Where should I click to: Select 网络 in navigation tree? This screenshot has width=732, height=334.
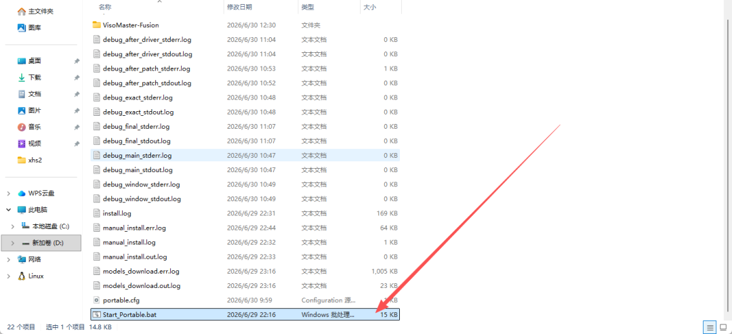tap(29, 259)
